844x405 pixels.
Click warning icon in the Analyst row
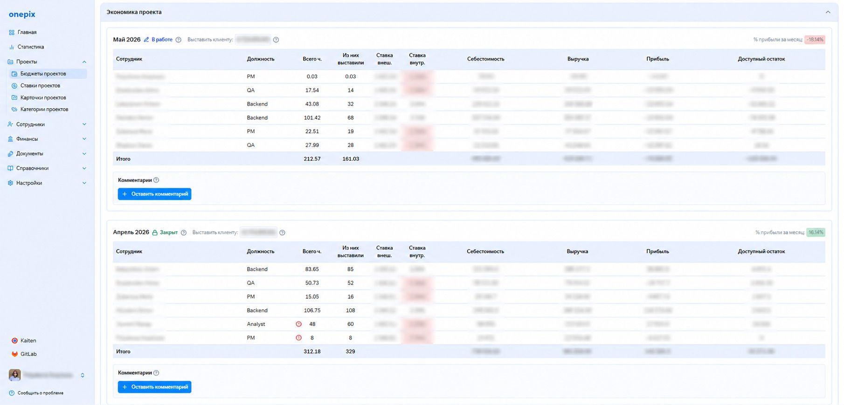[299, 324]
